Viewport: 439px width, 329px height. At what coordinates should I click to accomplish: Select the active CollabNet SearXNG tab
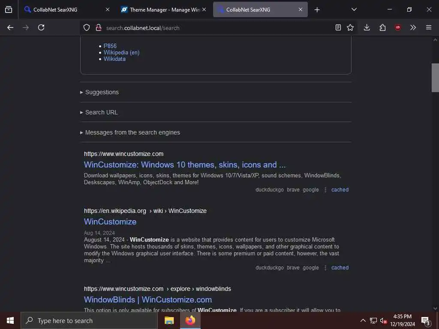tap(260, 9)
